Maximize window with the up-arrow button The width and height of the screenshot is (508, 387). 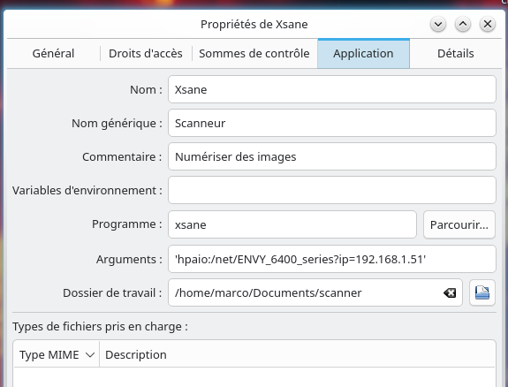463,25
